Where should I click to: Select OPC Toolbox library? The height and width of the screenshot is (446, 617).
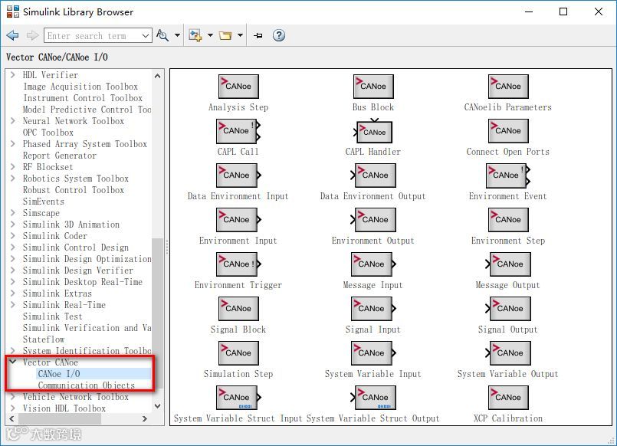coord(48,132)
